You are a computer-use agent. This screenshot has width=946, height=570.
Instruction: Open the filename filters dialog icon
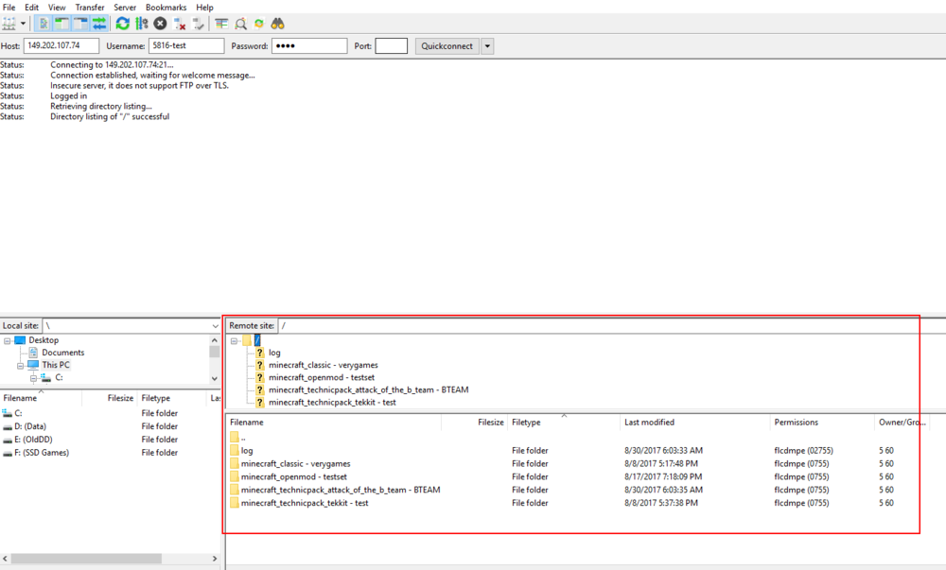[x=221, y=23]
